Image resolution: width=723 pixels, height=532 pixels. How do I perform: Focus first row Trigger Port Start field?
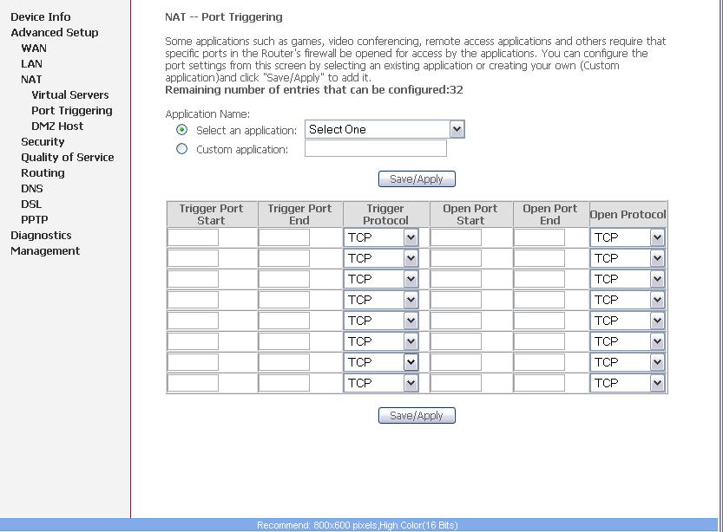[193, 237]
